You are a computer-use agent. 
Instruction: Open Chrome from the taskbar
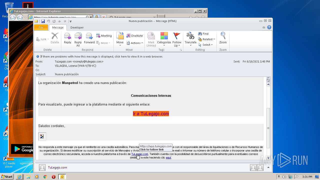[45, 177]
